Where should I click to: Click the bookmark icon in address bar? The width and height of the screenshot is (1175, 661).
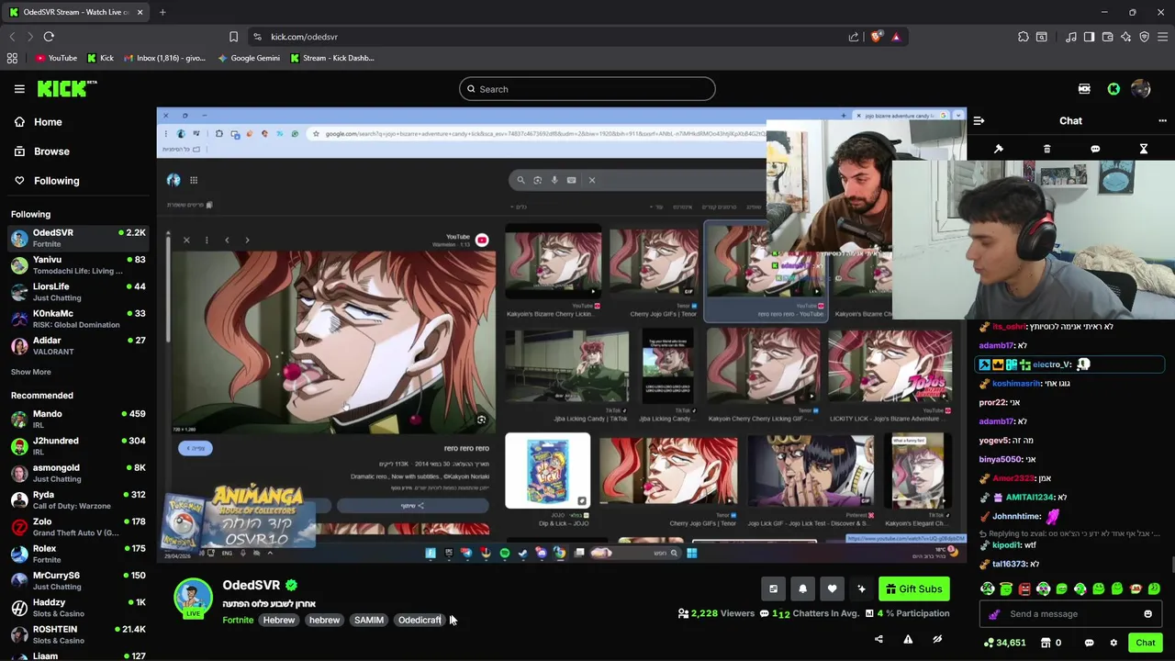coord(233,37)
